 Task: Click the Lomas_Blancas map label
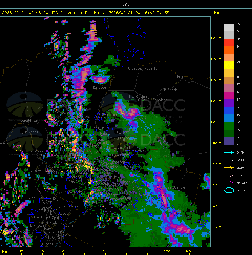pyautogui.click(x=174, y=187)
